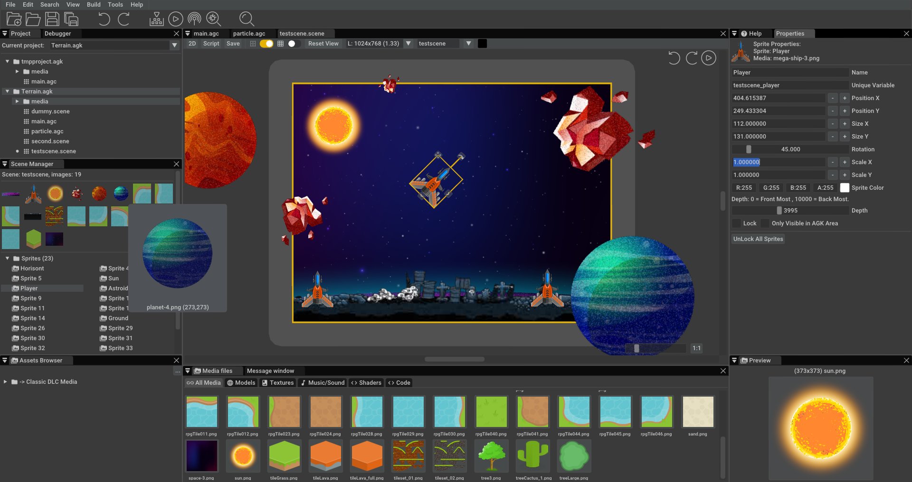Save the project using the Save disk icon

pyautogui.click(x=52, y=19)
